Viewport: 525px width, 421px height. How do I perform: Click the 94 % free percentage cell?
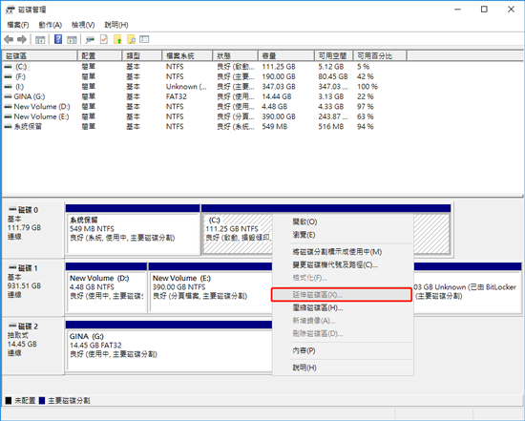(x=366, y=127)
